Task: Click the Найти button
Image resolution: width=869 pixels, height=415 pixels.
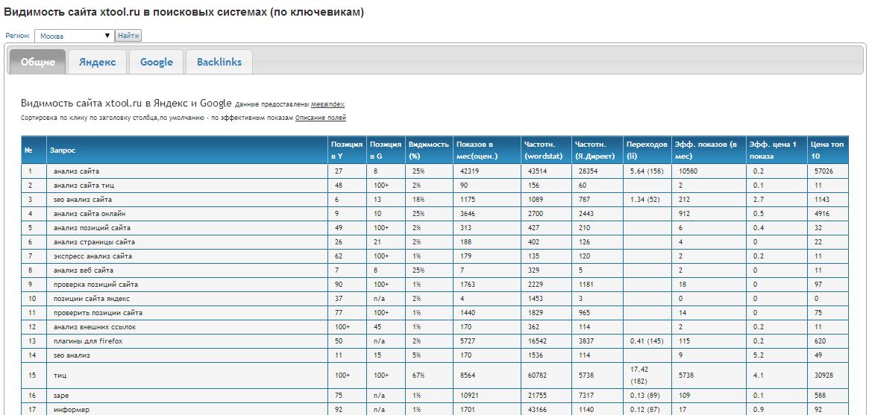Action: pos(128,36)
